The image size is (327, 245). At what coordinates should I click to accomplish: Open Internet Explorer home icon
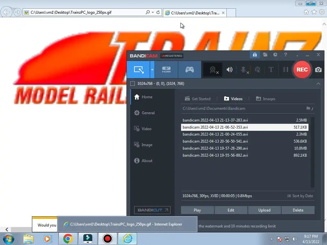click(x=306, y=12)
